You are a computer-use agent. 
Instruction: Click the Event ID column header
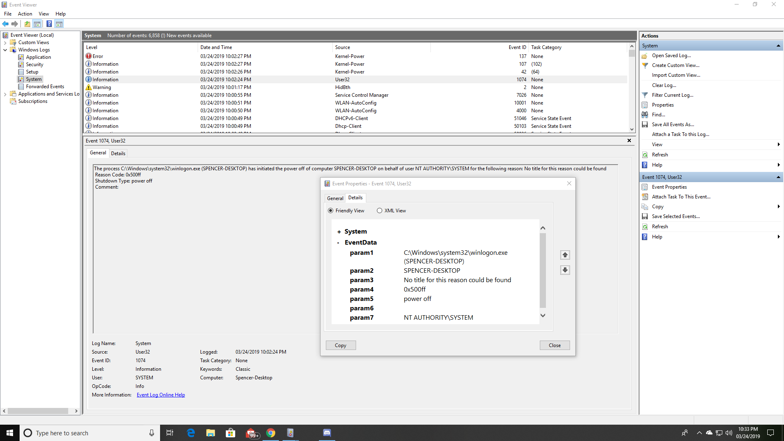point(479,47)
